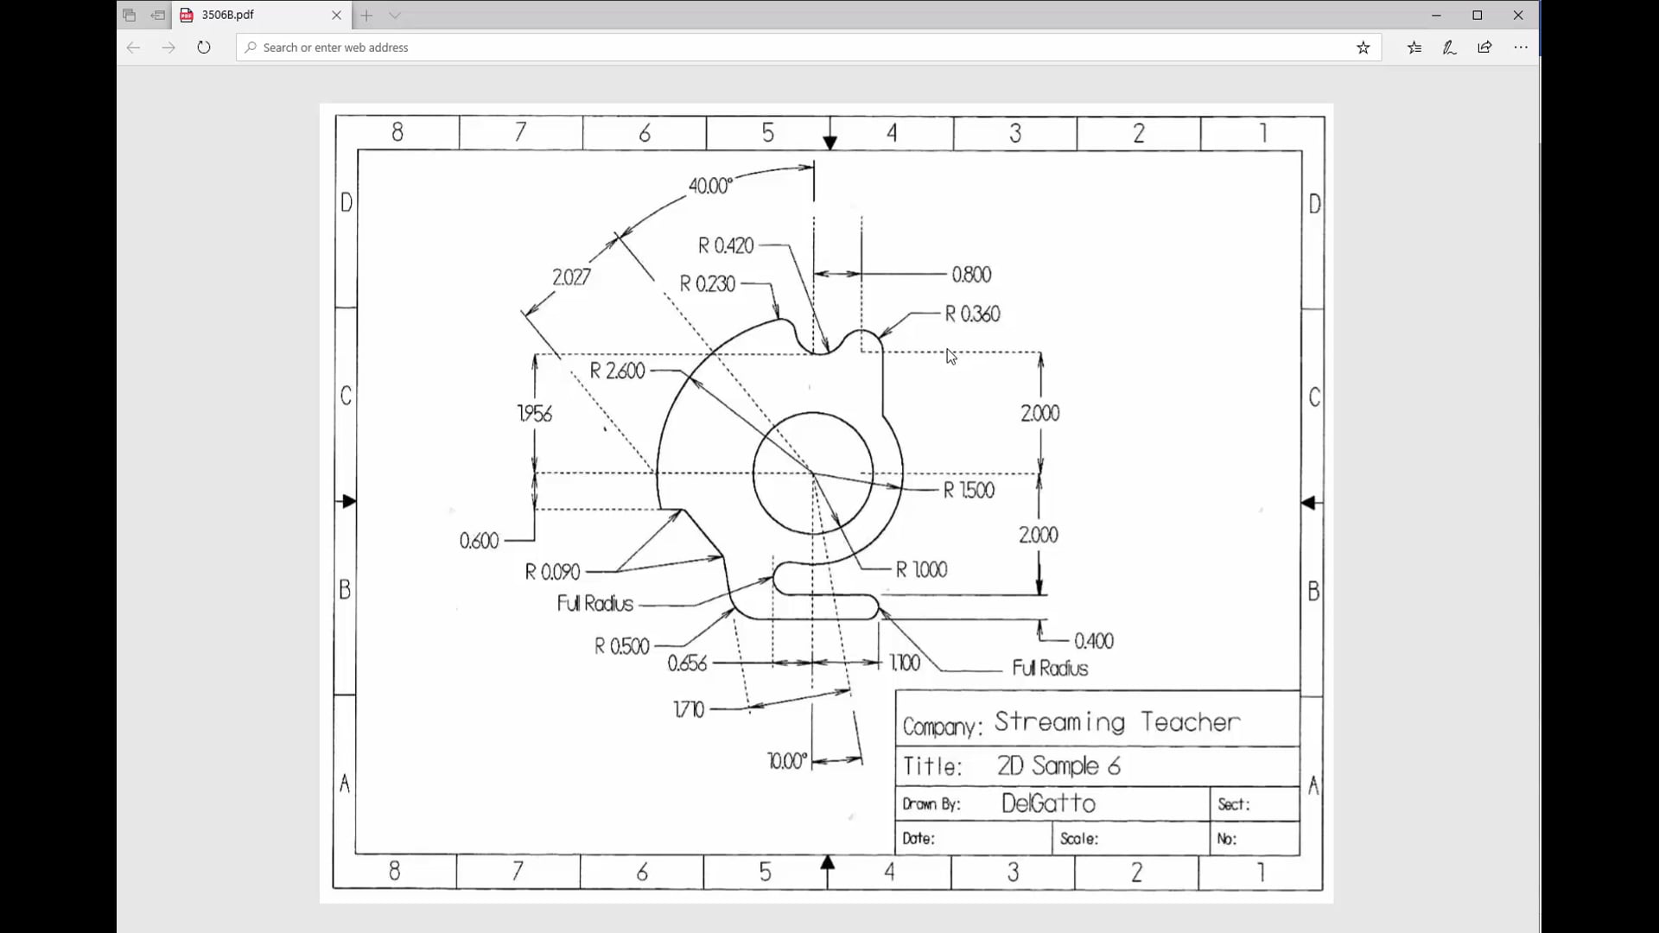Screen dimensions: 1659x933
Task: Open Settings and more menu
Action: [1521, 48]
